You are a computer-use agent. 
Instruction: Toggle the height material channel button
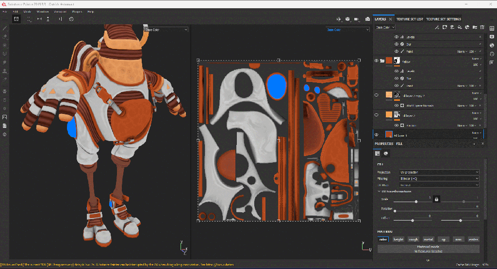click(398, 239)
